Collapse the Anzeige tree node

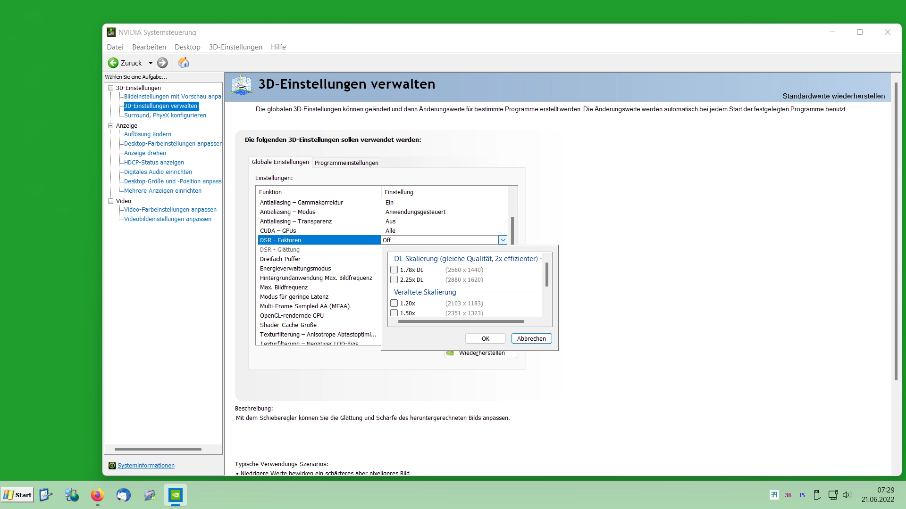[111, 126]
